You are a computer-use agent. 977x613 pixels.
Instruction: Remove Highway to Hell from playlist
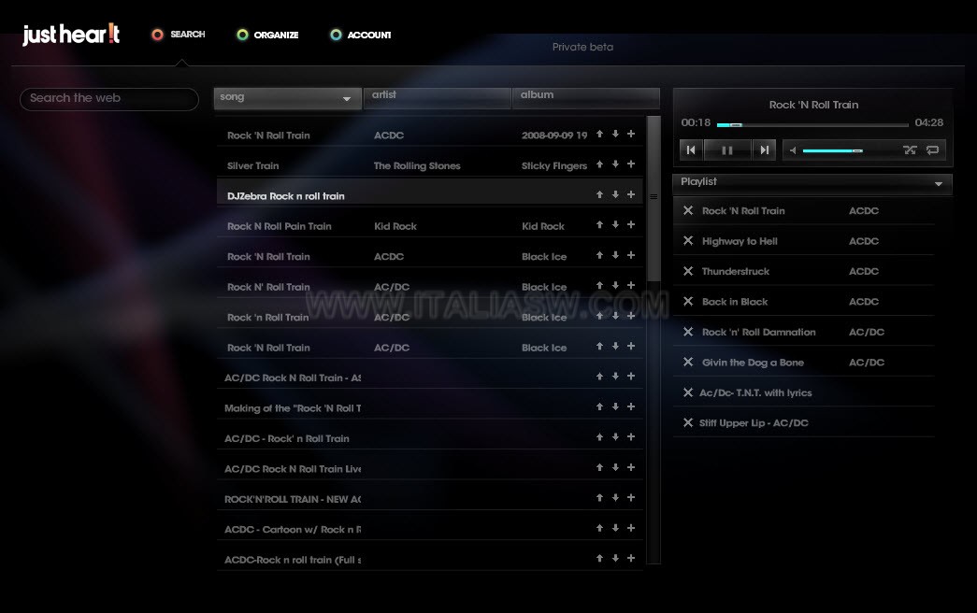(x=688, y=240)
